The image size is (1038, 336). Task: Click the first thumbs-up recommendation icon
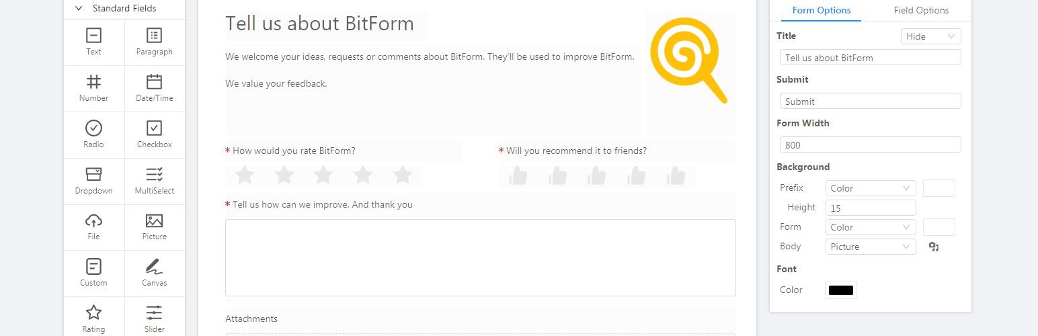pyautogui.click(x=518, y=176)
